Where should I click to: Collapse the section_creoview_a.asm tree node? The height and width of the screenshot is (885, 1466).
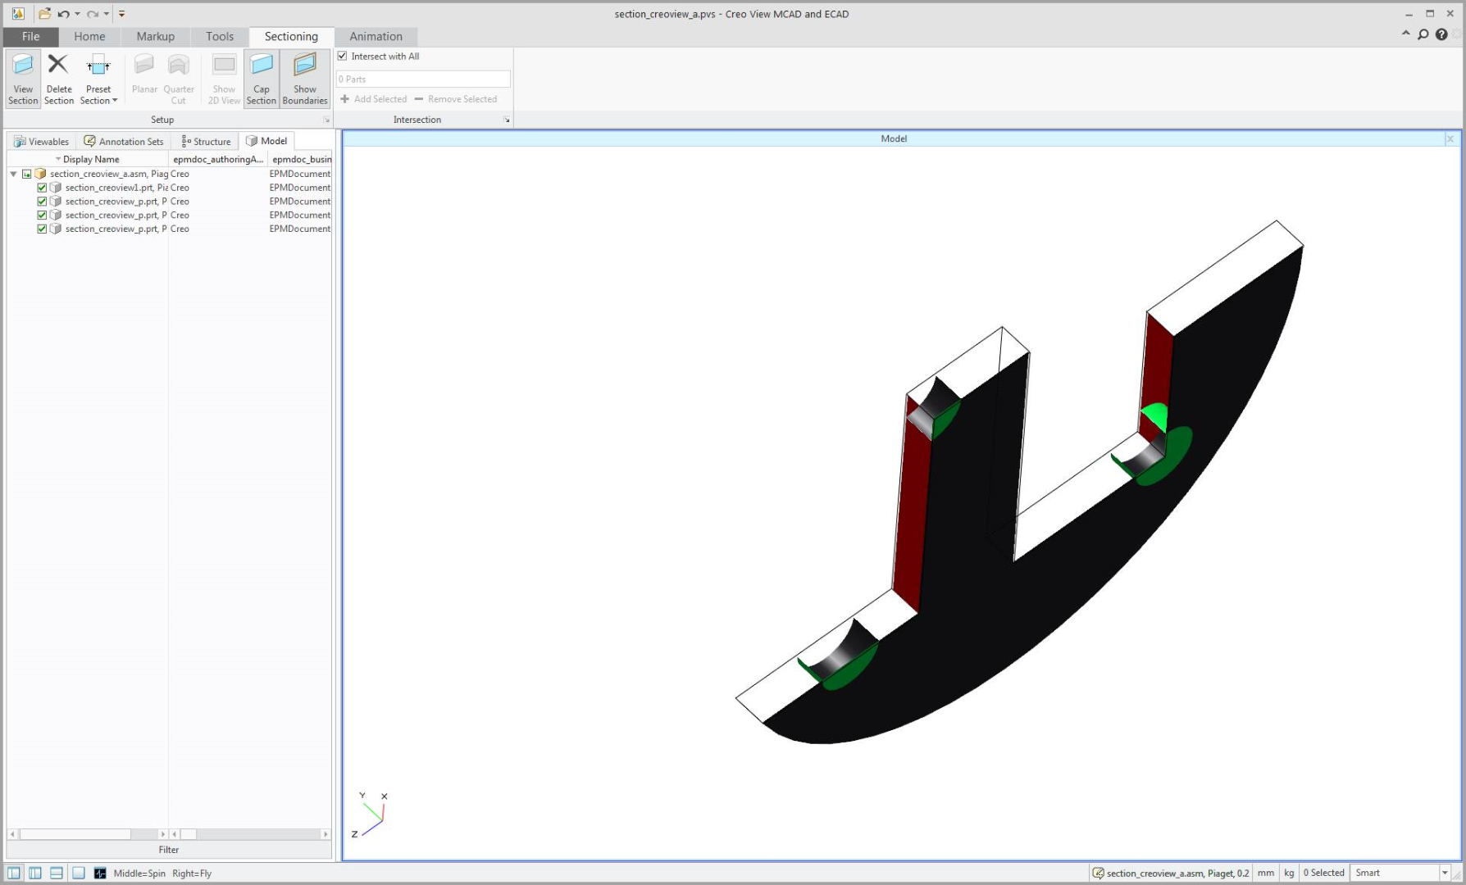13,174
